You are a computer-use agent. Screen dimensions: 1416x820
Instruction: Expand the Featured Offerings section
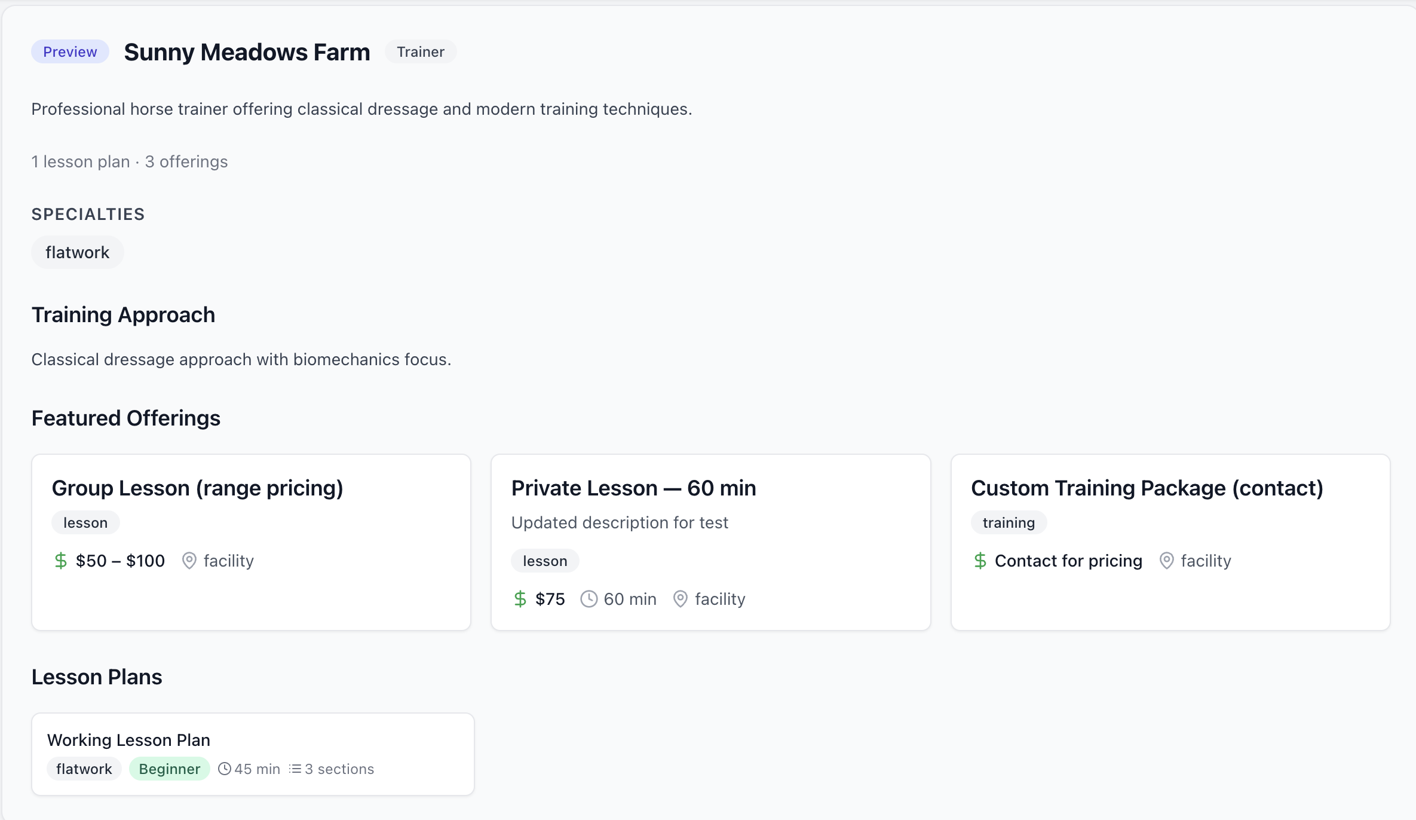tap(126, 418)
